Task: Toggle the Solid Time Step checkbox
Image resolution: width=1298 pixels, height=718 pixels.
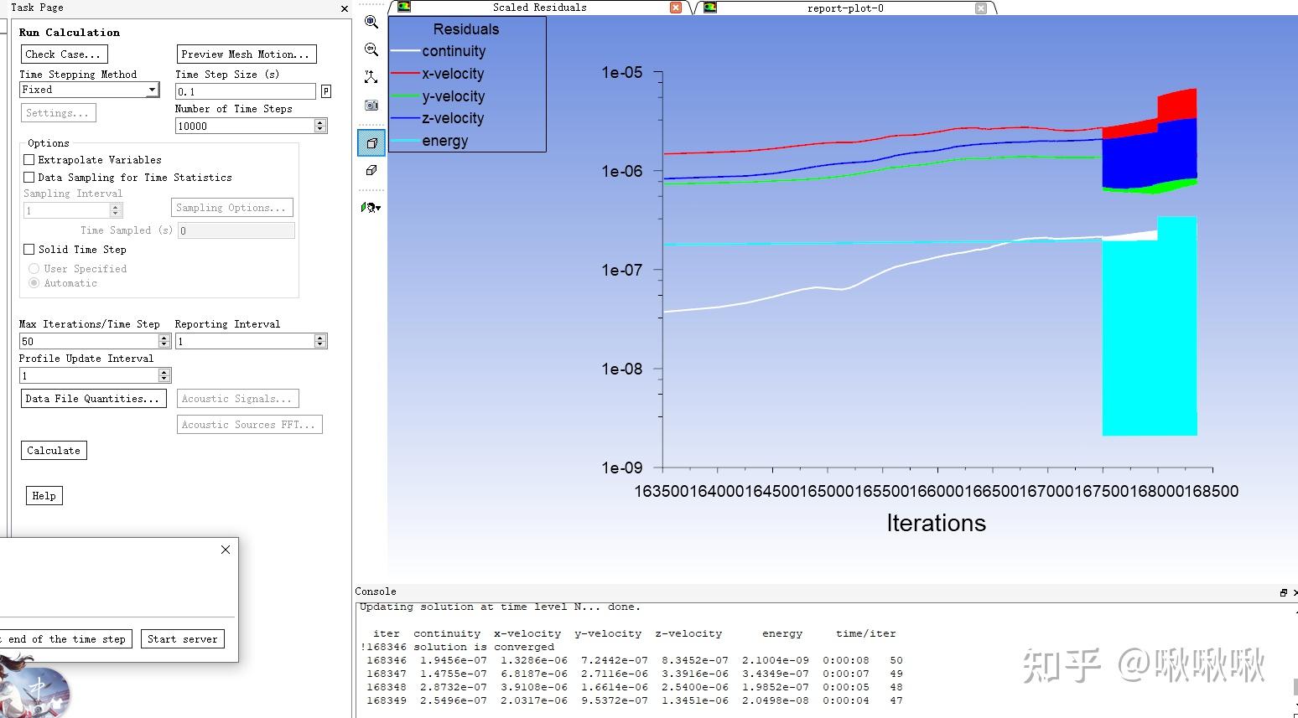Action: point(29,250)
